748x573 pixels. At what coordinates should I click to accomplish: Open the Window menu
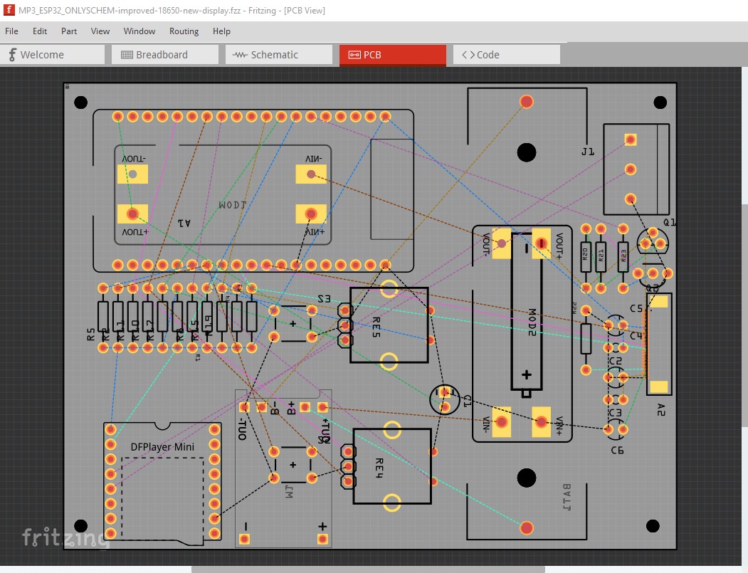click(139, 31)
